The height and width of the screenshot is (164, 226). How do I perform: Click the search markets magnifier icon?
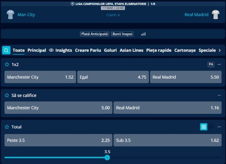(x=6, y=50)
